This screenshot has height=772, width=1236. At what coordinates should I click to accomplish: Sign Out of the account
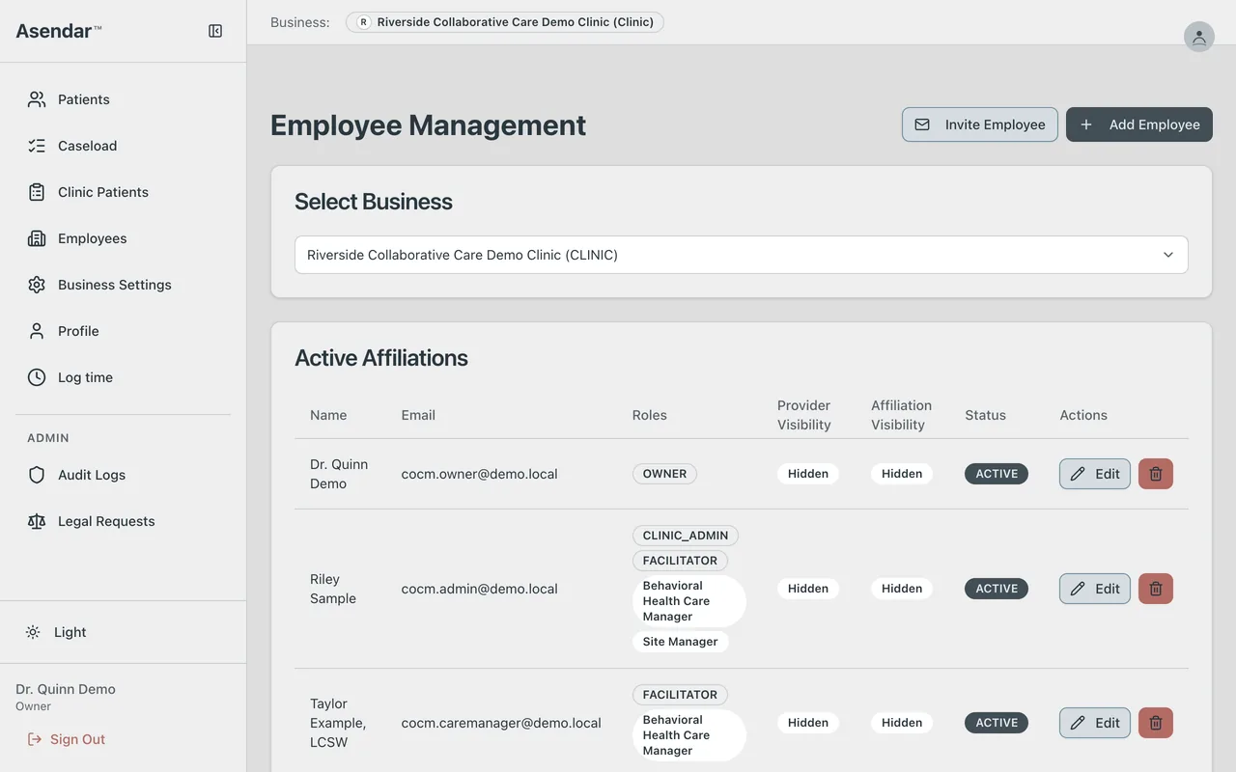[x=67, y=739]
